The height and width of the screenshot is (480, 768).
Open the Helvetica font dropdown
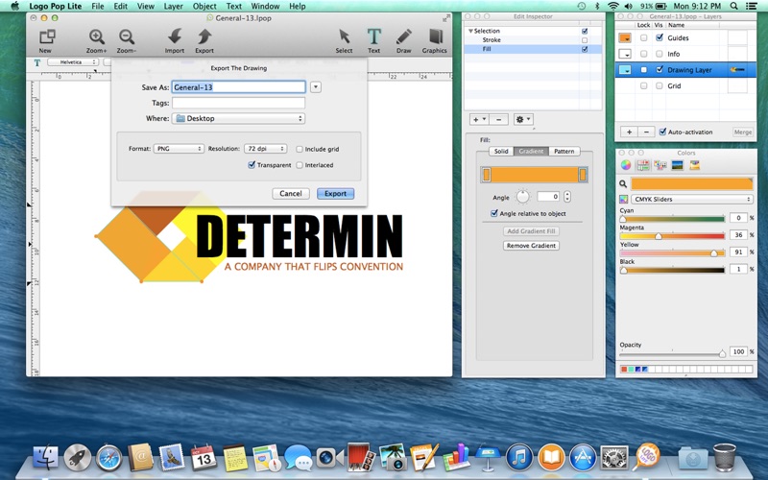(x=73, y=62)
